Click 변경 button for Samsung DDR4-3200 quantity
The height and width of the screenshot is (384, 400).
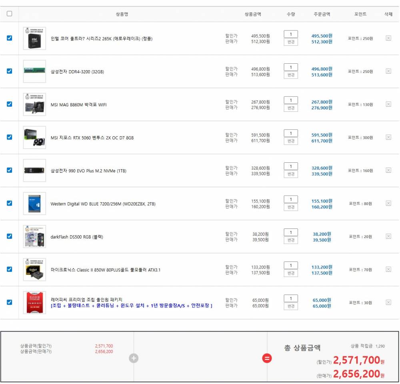tap(291, 75)
